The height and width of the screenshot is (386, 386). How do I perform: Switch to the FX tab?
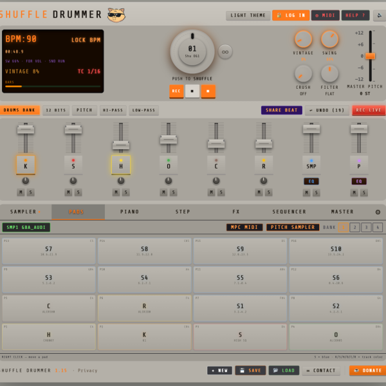pos(236,212)
